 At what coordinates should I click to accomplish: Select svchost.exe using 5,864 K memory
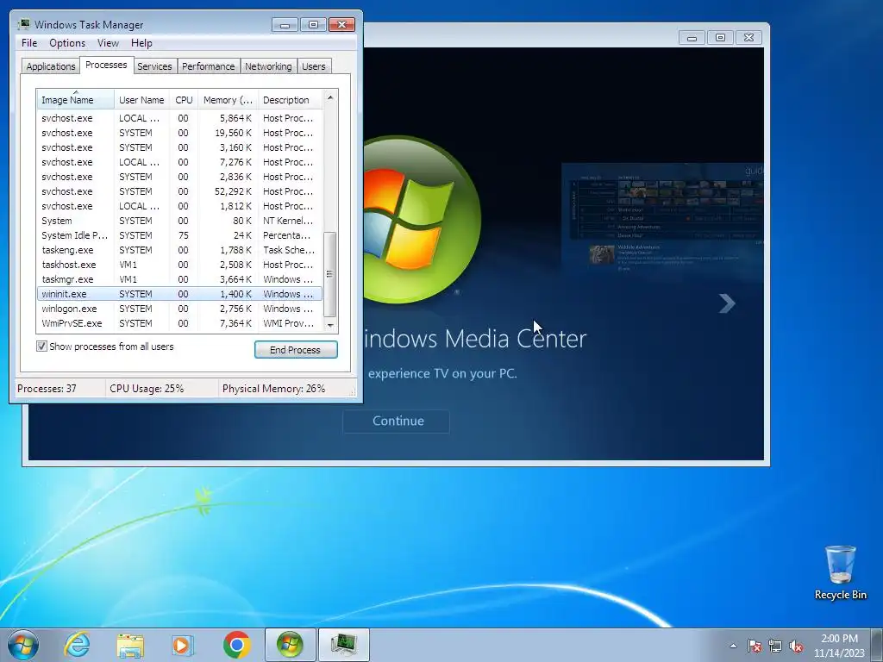tap(179, 118)
